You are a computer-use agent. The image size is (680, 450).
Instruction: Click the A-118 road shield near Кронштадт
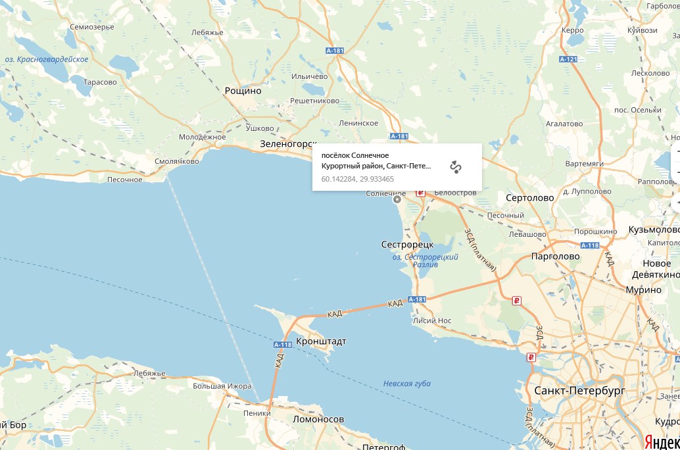tap(283, 345)
